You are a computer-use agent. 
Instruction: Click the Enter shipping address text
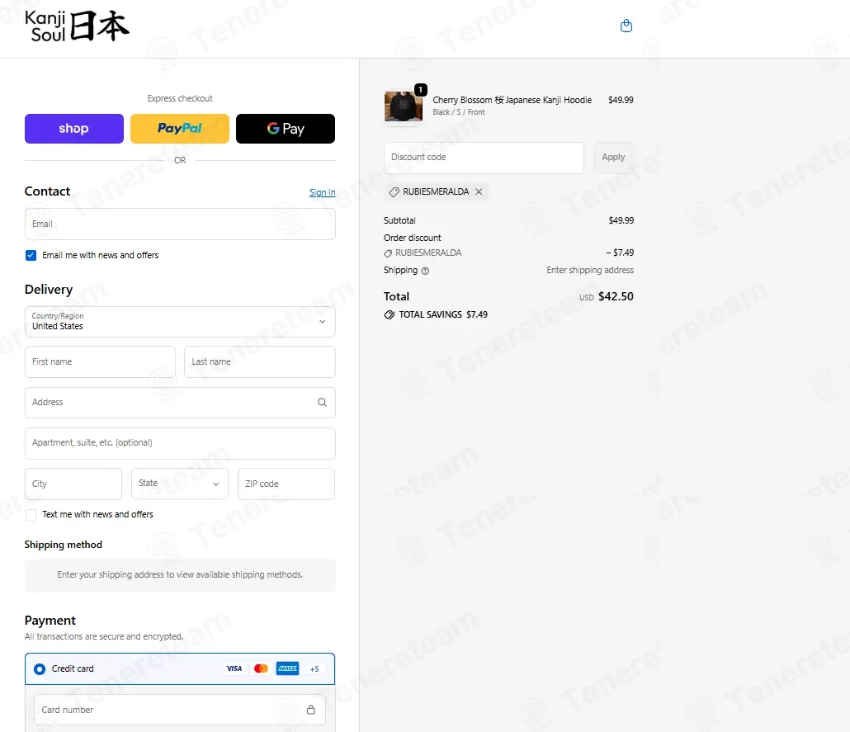click(590, 270)
